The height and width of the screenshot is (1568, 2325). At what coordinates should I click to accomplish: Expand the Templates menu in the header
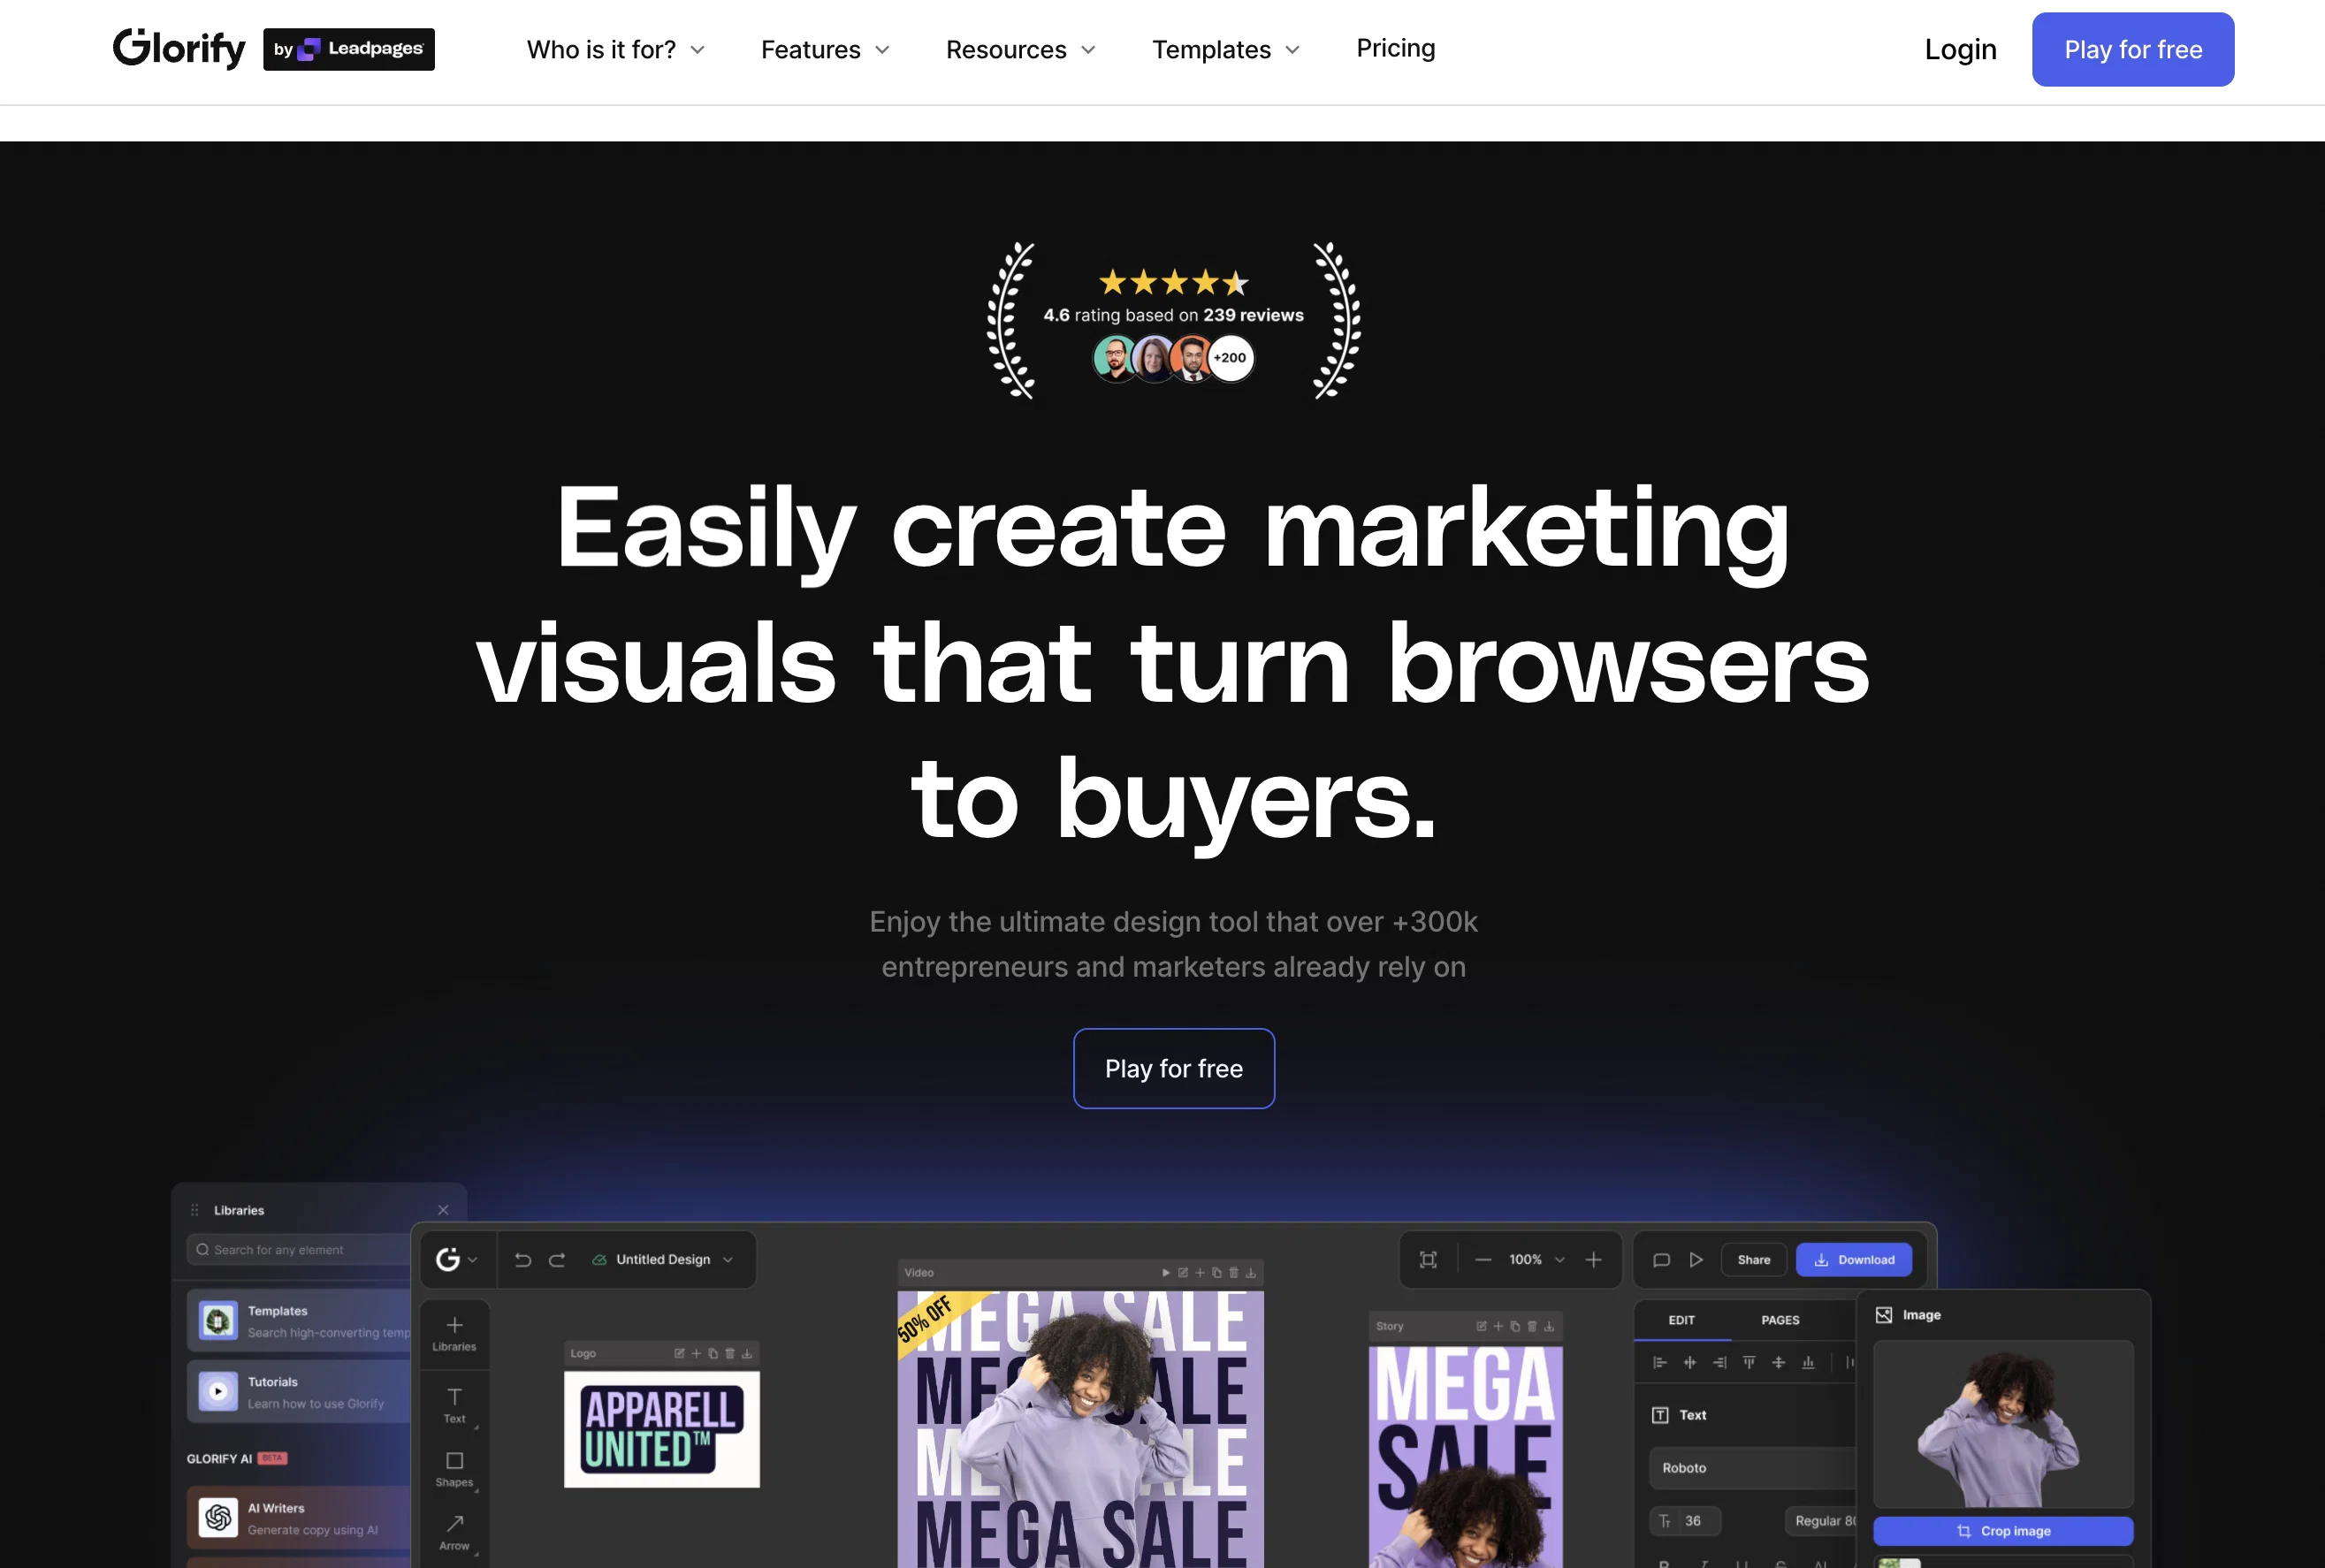click(x=1226, y=50)
